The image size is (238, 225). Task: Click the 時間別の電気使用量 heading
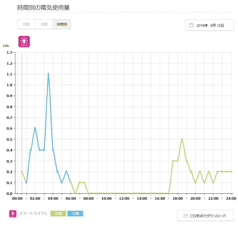click(x=43, y=8)
